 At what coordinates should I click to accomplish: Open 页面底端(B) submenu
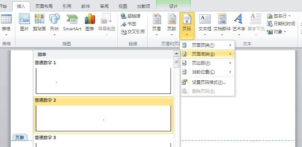coord(207,54)
